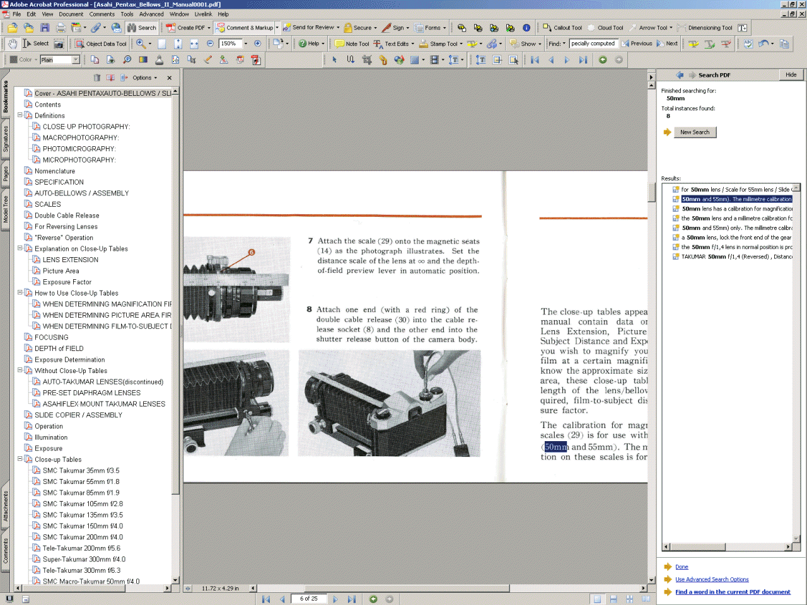Click the Find Previous button
807x605 pixels.
click(x=637, y=43)
